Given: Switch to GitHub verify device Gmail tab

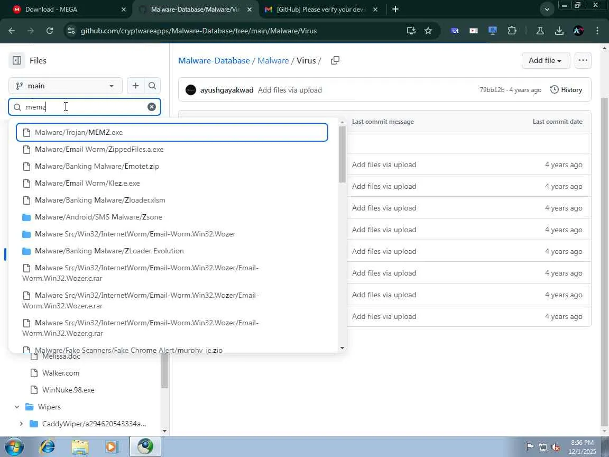Looking at the screenshot, I should point(320,10).
